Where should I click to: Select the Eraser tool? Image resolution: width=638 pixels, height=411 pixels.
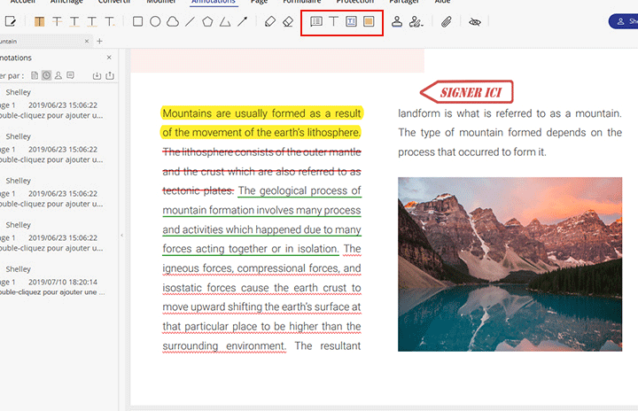pyautogui.click(x=288, y=21)
